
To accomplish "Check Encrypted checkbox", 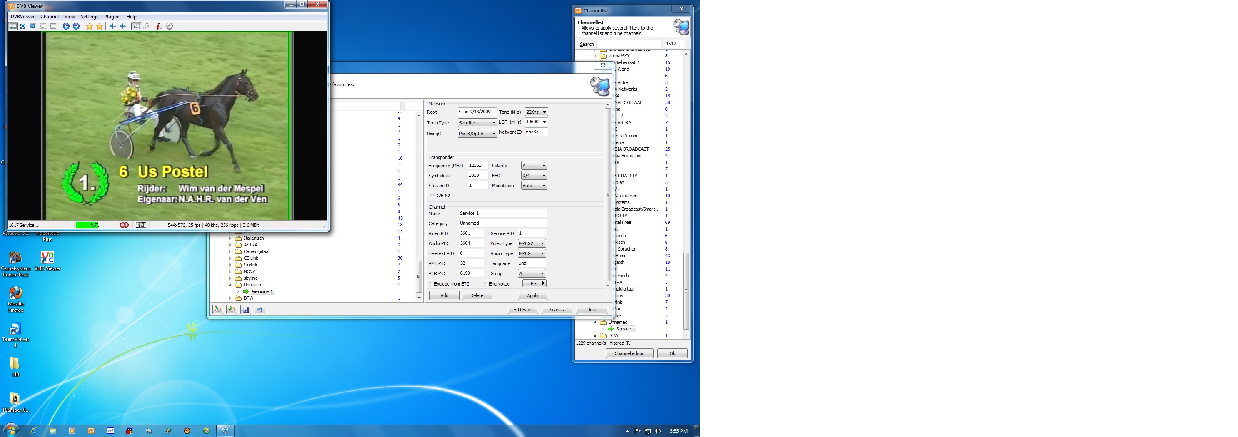I will click(x=485, y=284).
